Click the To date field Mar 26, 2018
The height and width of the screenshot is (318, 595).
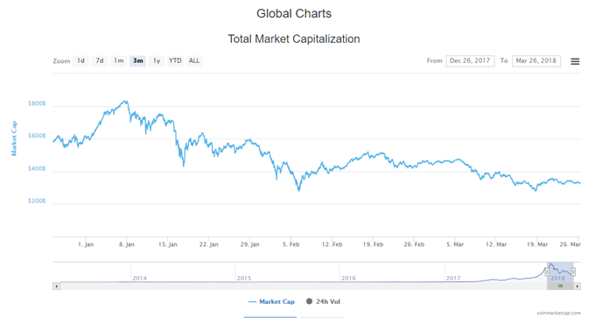[536, 60]
